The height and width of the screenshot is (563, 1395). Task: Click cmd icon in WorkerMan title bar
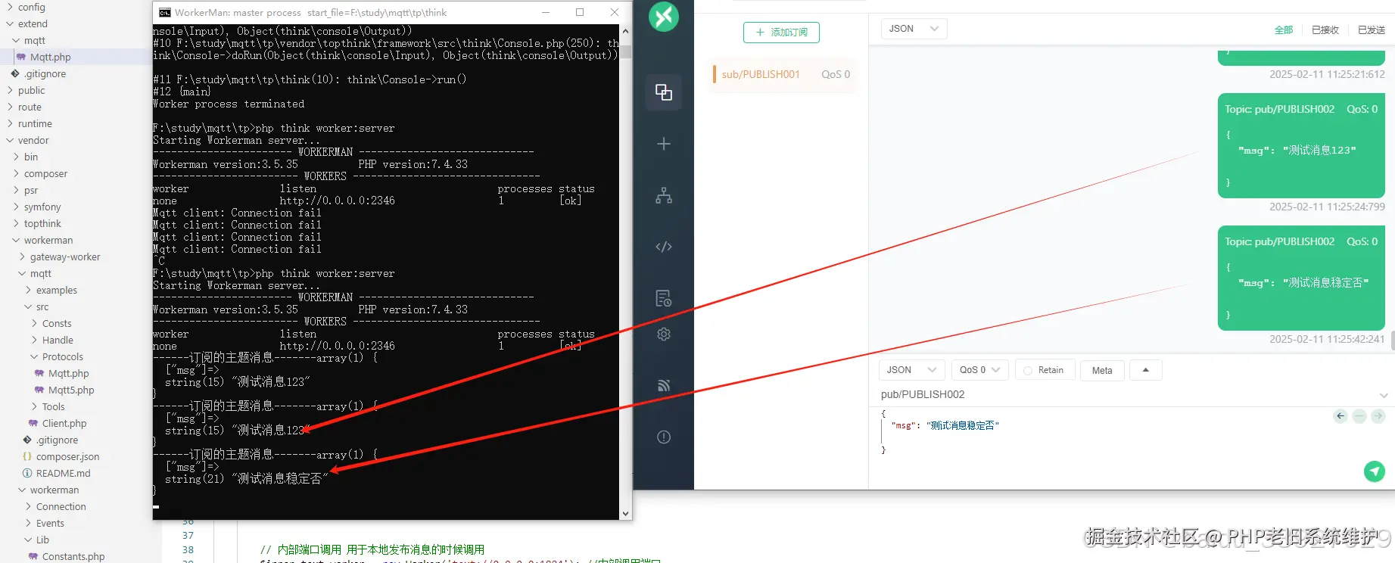(x=164, y=12)
